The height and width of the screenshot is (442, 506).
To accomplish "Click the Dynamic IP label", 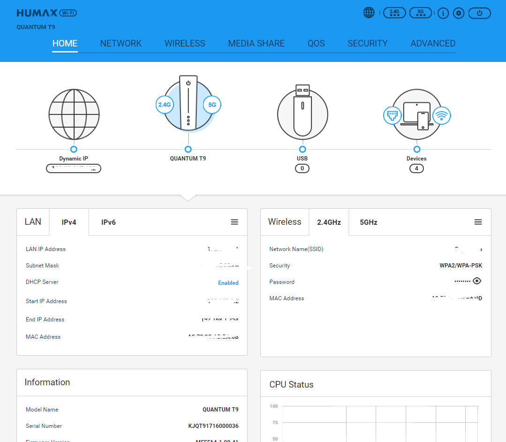I will pos(74,159).
